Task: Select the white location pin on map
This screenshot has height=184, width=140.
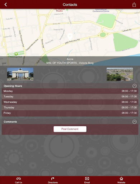Action: 70,37
